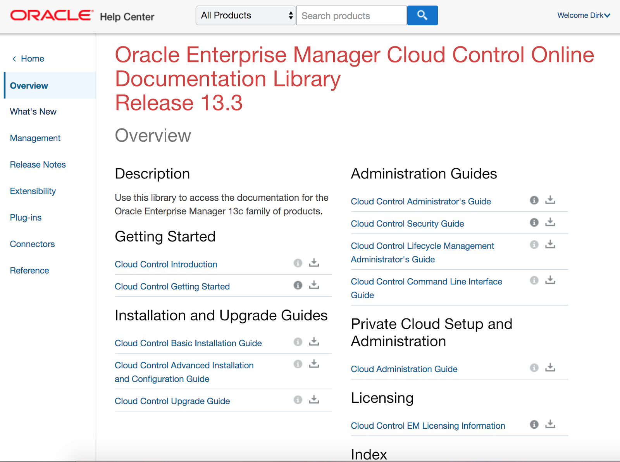Show info for Cloud Control Getting Started
This screenshot has height=462, width=620.
point(298,285)
